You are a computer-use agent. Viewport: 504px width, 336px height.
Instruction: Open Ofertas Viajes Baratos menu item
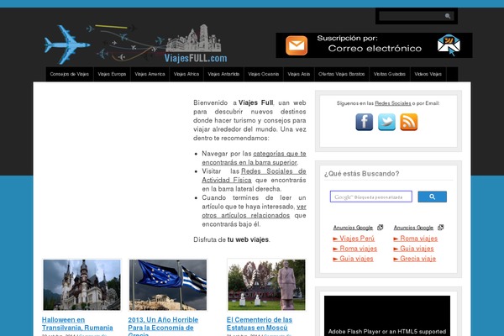tap(342, 74)
